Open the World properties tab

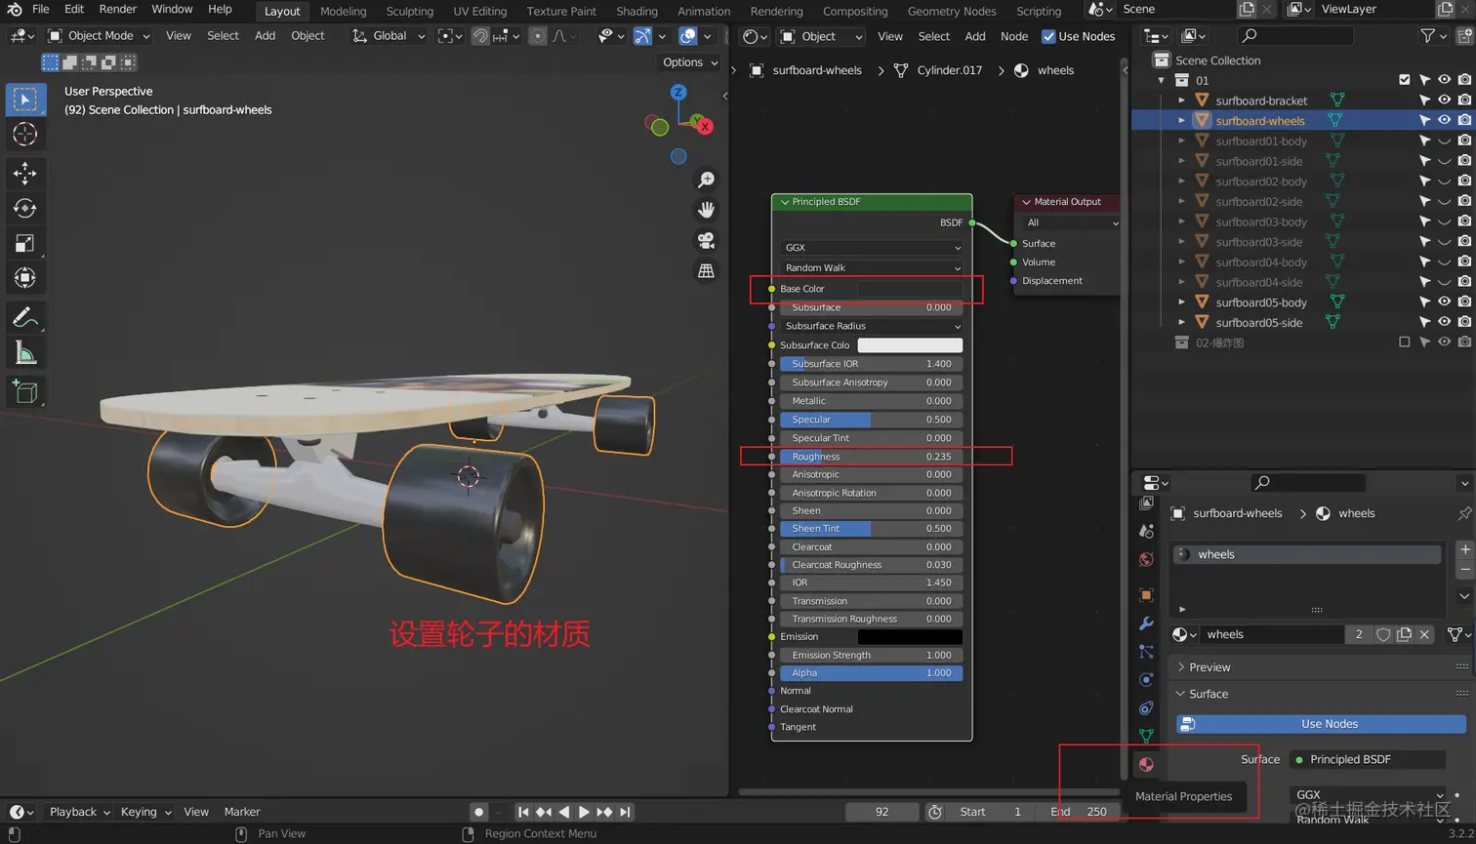tap(1146, 559)
